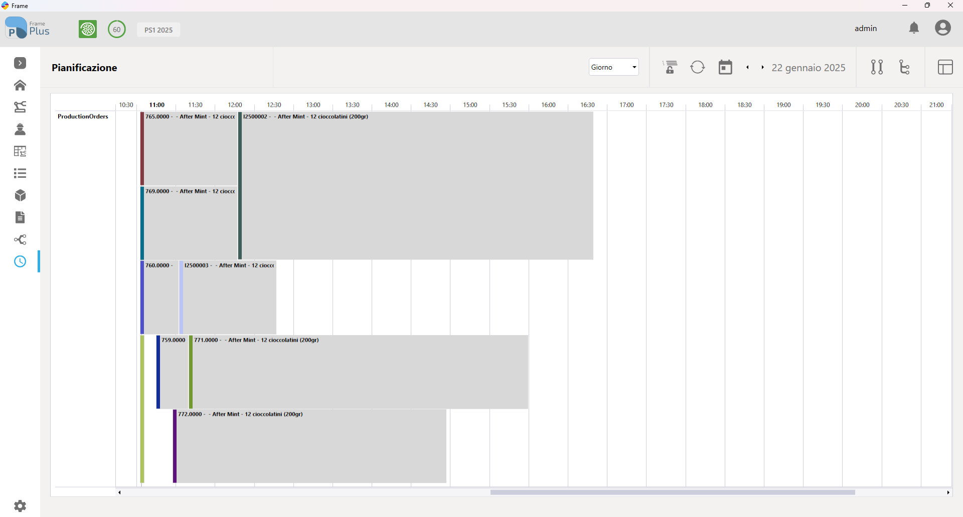This screenshot has width=963, height=517.
Task: Go to next day arrow
Action: click(762, 67)
